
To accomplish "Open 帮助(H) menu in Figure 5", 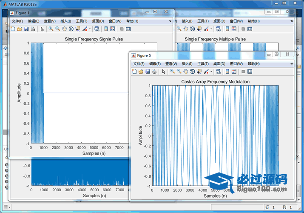I will 253,63.
